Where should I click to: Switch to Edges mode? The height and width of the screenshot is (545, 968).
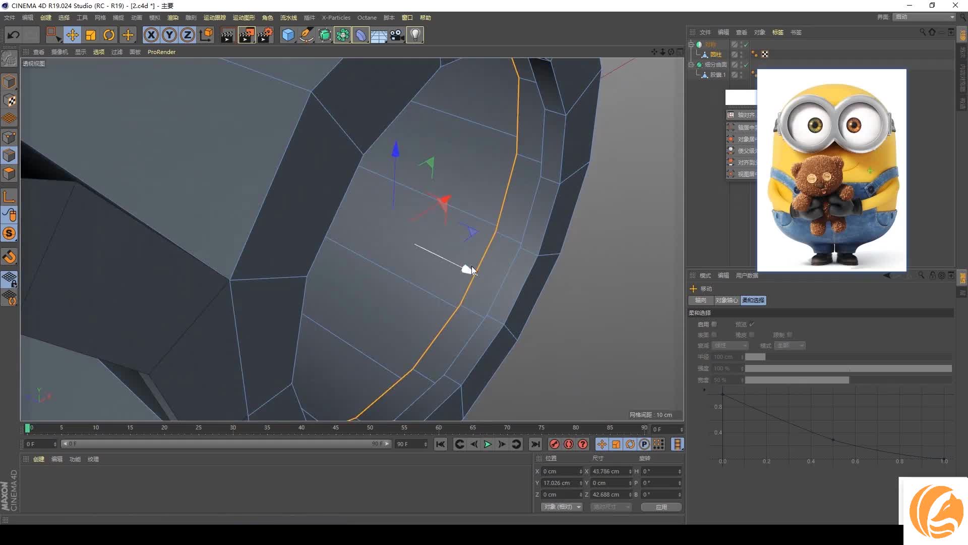point(9,155)
